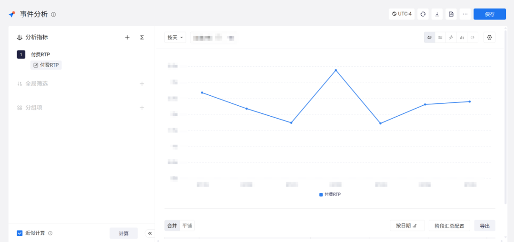514x242 pixels.
Task: Open the 付费RTP metric chip
Action: pyautogui.click(x=46, y=65)
